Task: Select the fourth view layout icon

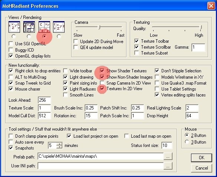Action: click(59, 27)
